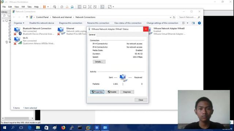Pause the VM with the orange pause icon

pos(44,7)
